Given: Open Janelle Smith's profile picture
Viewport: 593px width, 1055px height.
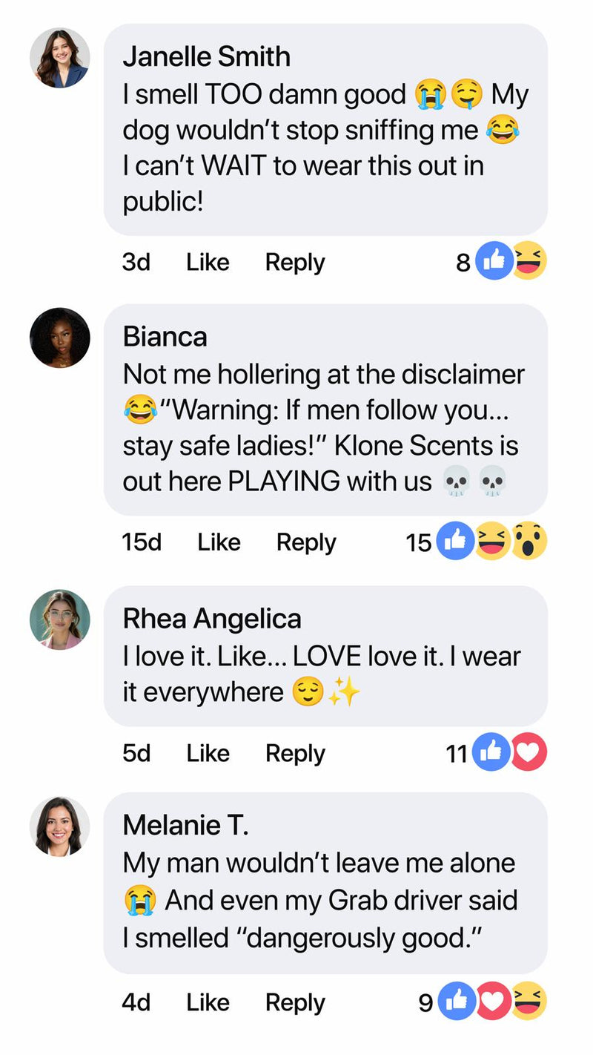Looking at the screenshot, I should coord(59,58).
